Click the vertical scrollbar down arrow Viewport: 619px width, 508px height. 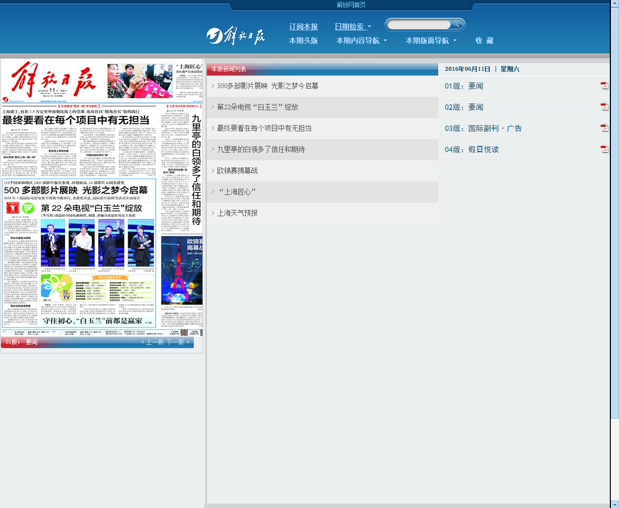(x=615, y=504)
